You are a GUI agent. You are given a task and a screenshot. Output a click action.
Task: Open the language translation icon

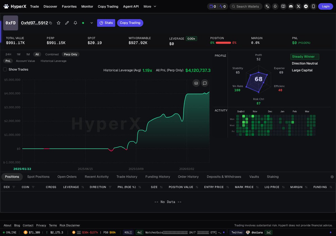point(267,6)
